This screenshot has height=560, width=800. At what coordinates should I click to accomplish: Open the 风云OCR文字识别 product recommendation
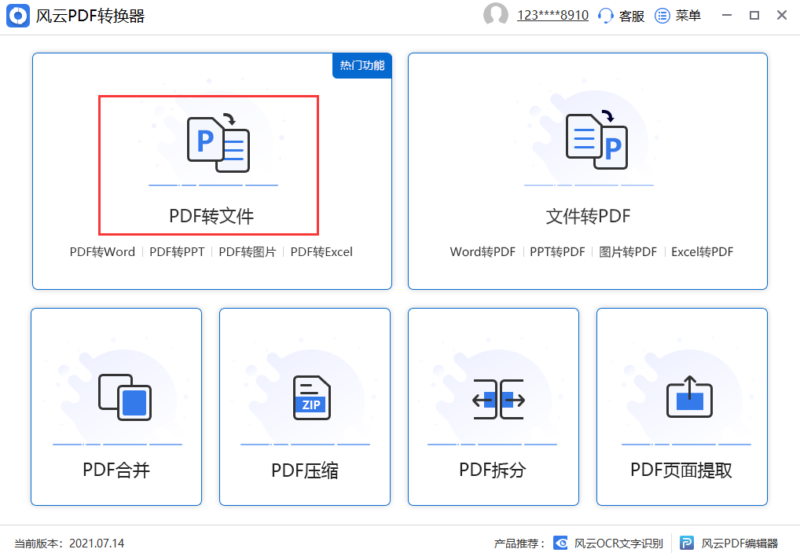click(x=609, y=544)
